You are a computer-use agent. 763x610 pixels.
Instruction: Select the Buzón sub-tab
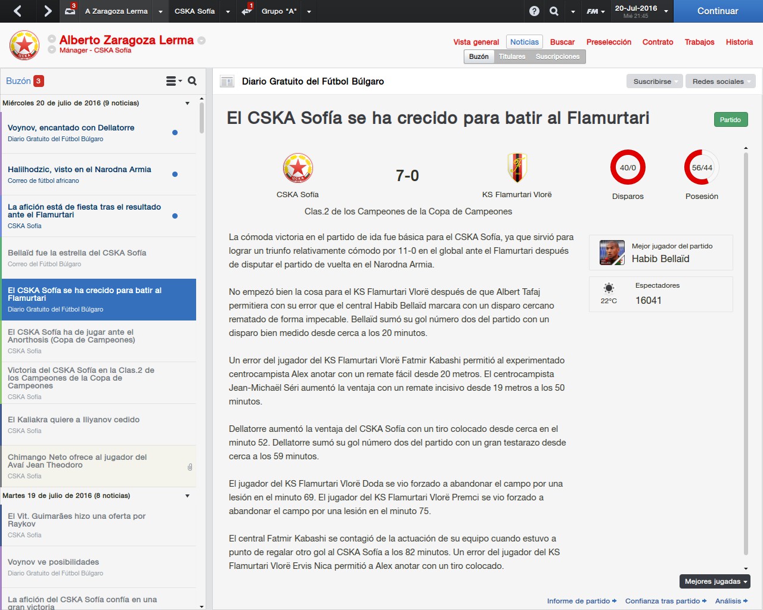pos(479,57)
